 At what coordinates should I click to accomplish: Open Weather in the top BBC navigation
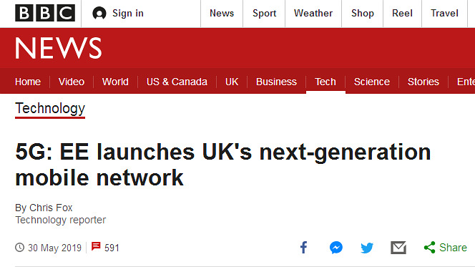(313, 14)
